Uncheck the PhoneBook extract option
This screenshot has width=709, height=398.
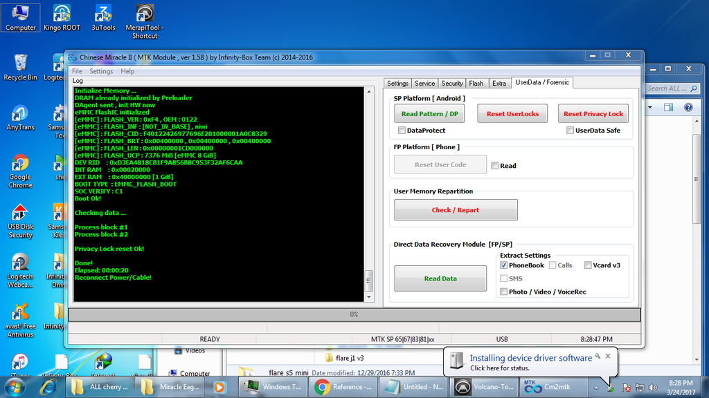[x=503, y=265]
